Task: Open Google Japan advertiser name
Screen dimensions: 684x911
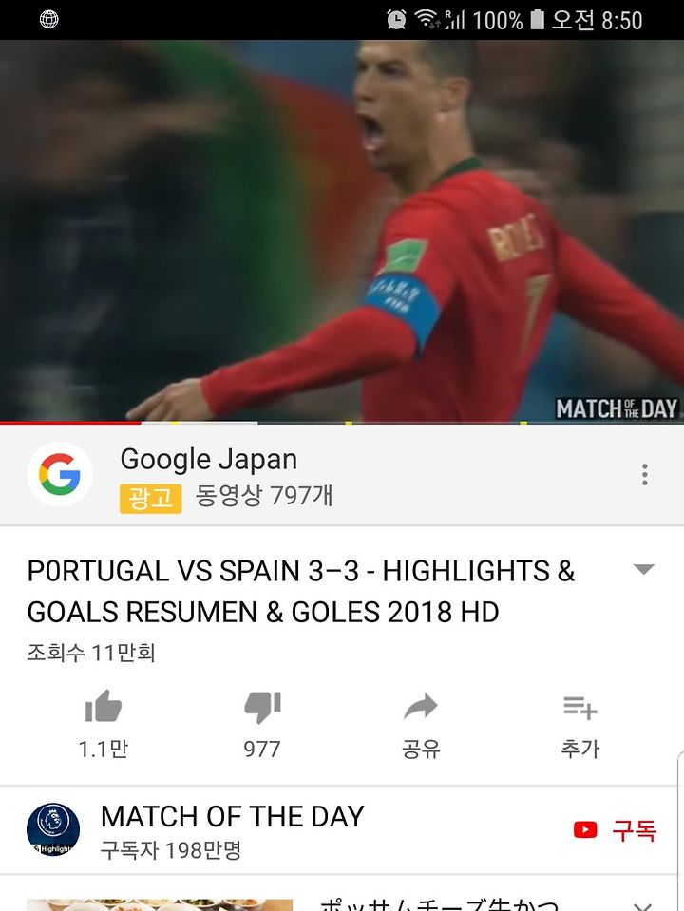Action: [209, 460]
